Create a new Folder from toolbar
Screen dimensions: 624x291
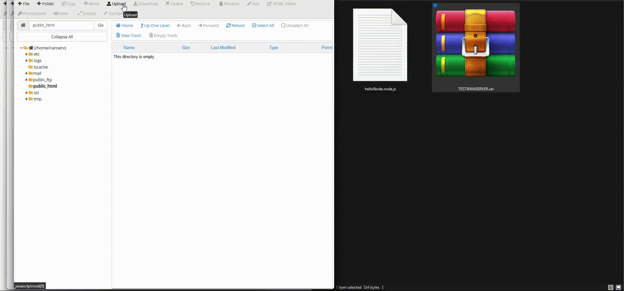[46, 4]
